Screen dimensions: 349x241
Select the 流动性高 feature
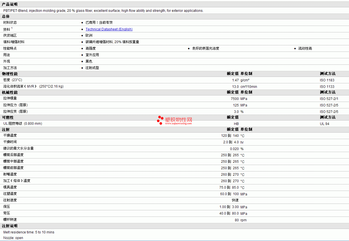tap(305, 48)
